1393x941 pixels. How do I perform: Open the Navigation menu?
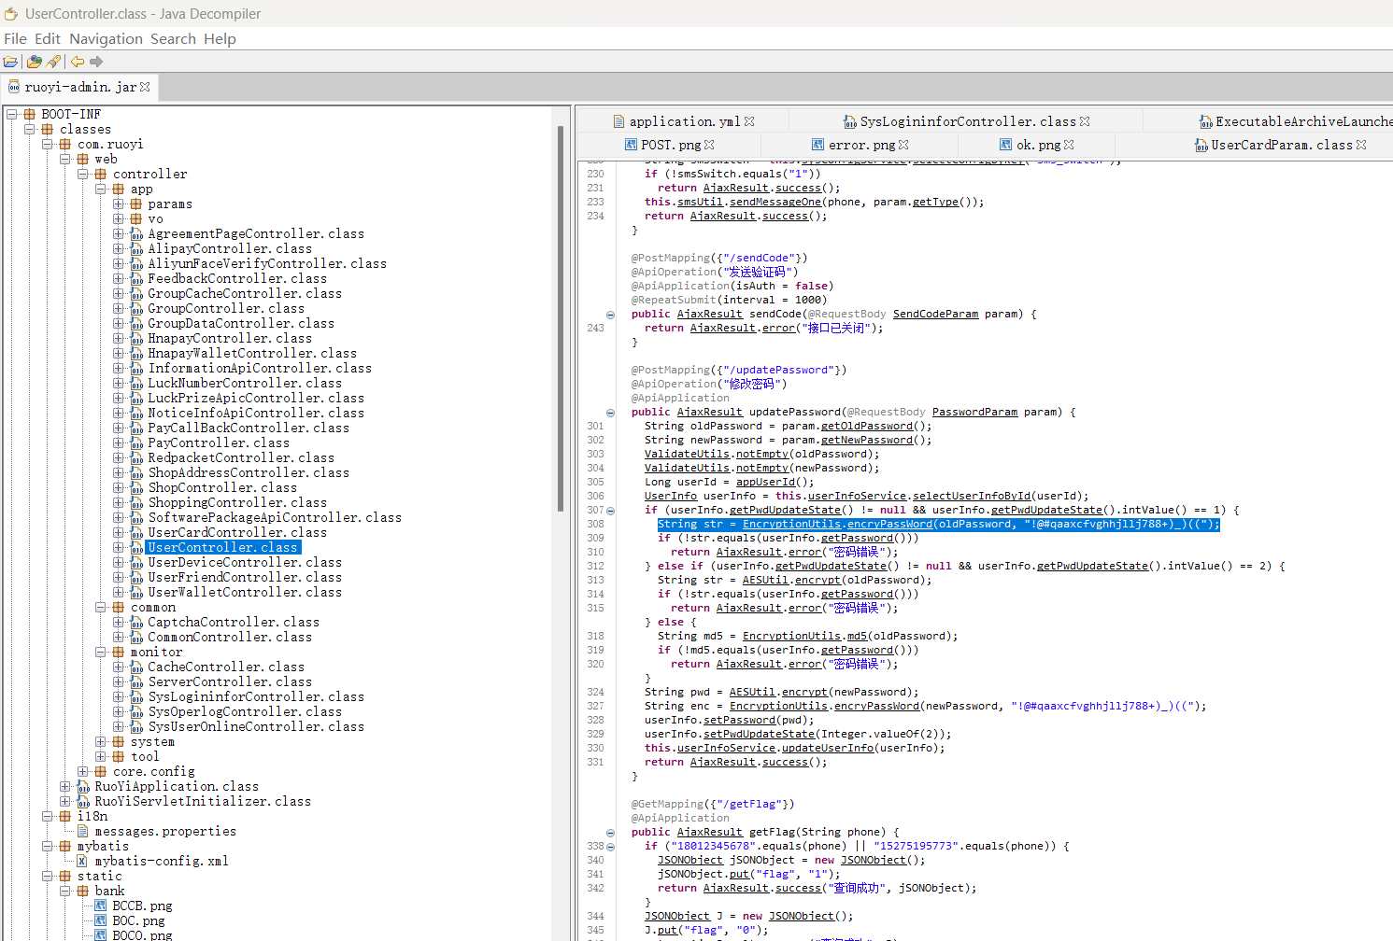pos(106,38)
